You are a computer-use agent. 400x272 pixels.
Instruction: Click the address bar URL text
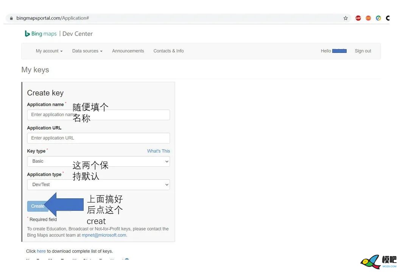coord(53,18)
